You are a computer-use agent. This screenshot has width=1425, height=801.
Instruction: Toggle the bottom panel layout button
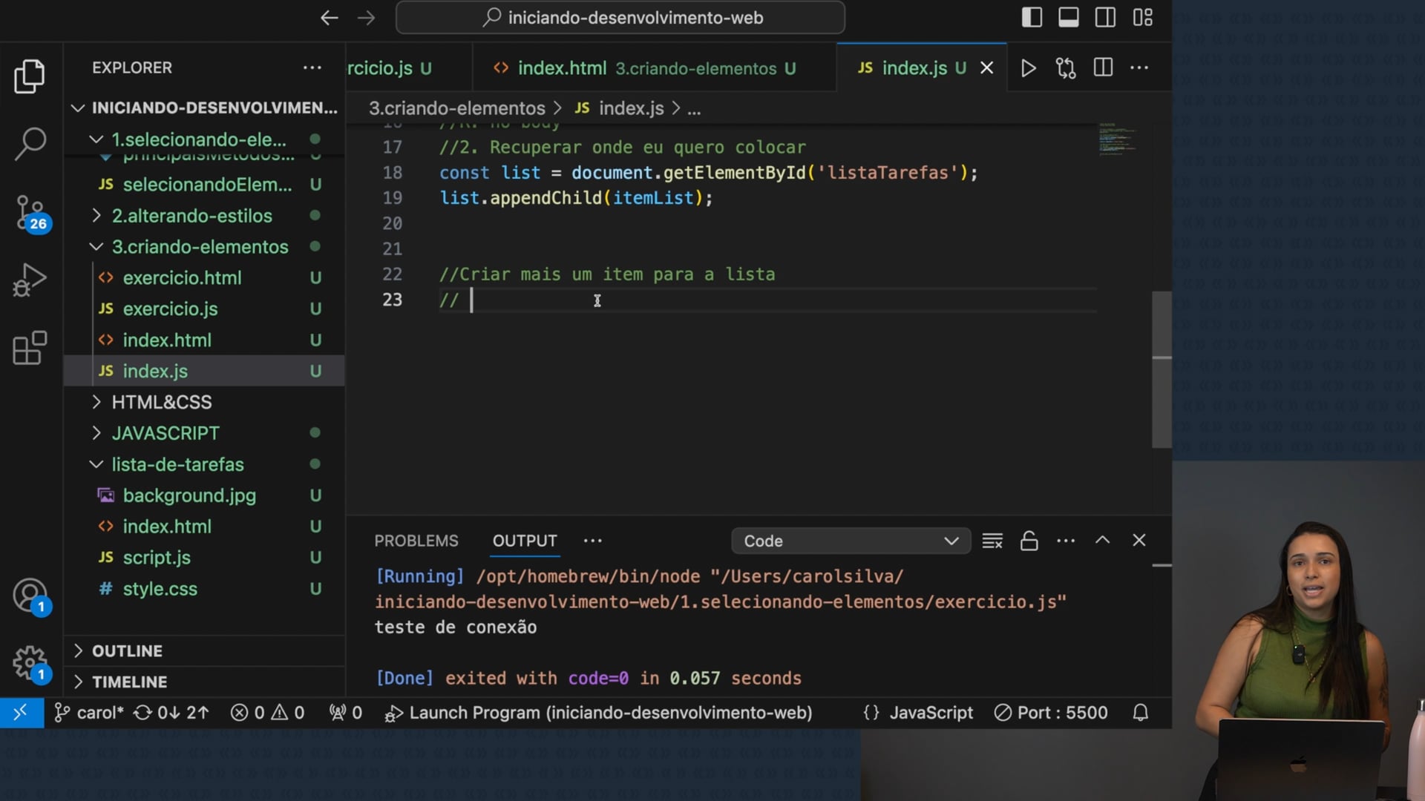(1069, 18)
